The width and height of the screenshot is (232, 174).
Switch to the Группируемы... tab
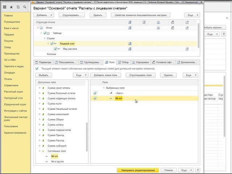91,62
